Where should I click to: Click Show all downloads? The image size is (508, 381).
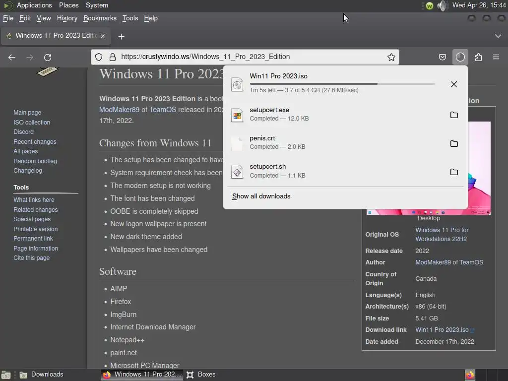tap(261, 196)
